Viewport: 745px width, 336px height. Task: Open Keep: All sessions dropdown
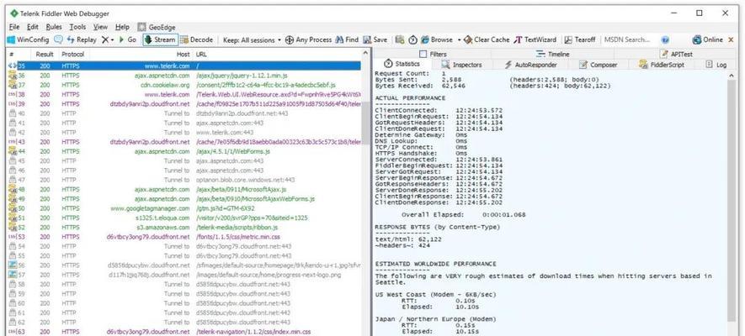coord(252,39)
